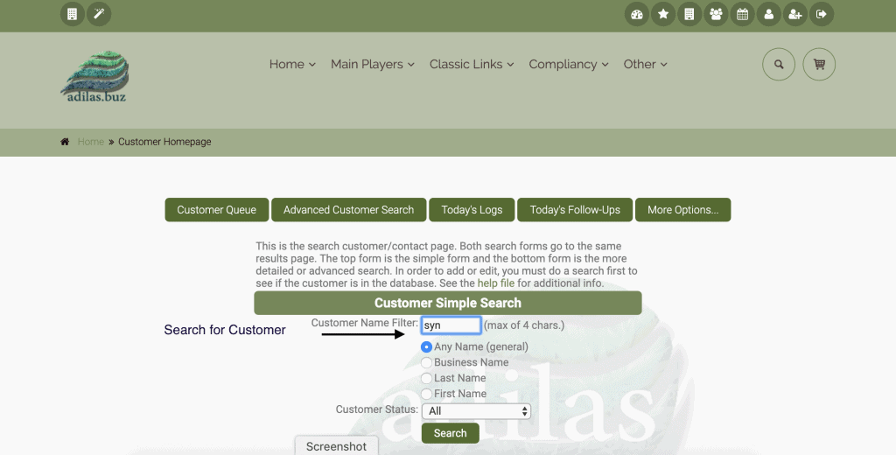This screenshot has height=455, width=896.
Task: Select the First Name radio button
Action: pos(426,394)
